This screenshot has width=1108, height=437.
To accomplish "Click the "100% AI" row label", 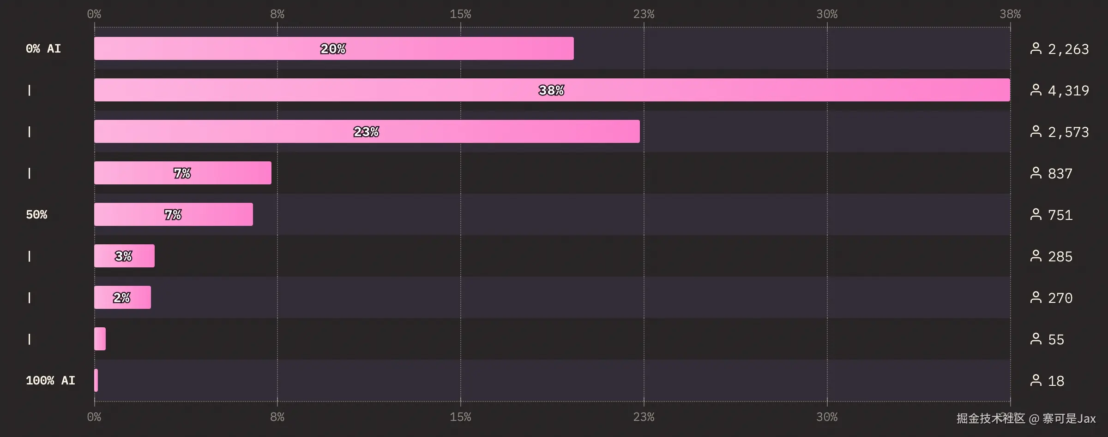I will (x=50, y=380).
